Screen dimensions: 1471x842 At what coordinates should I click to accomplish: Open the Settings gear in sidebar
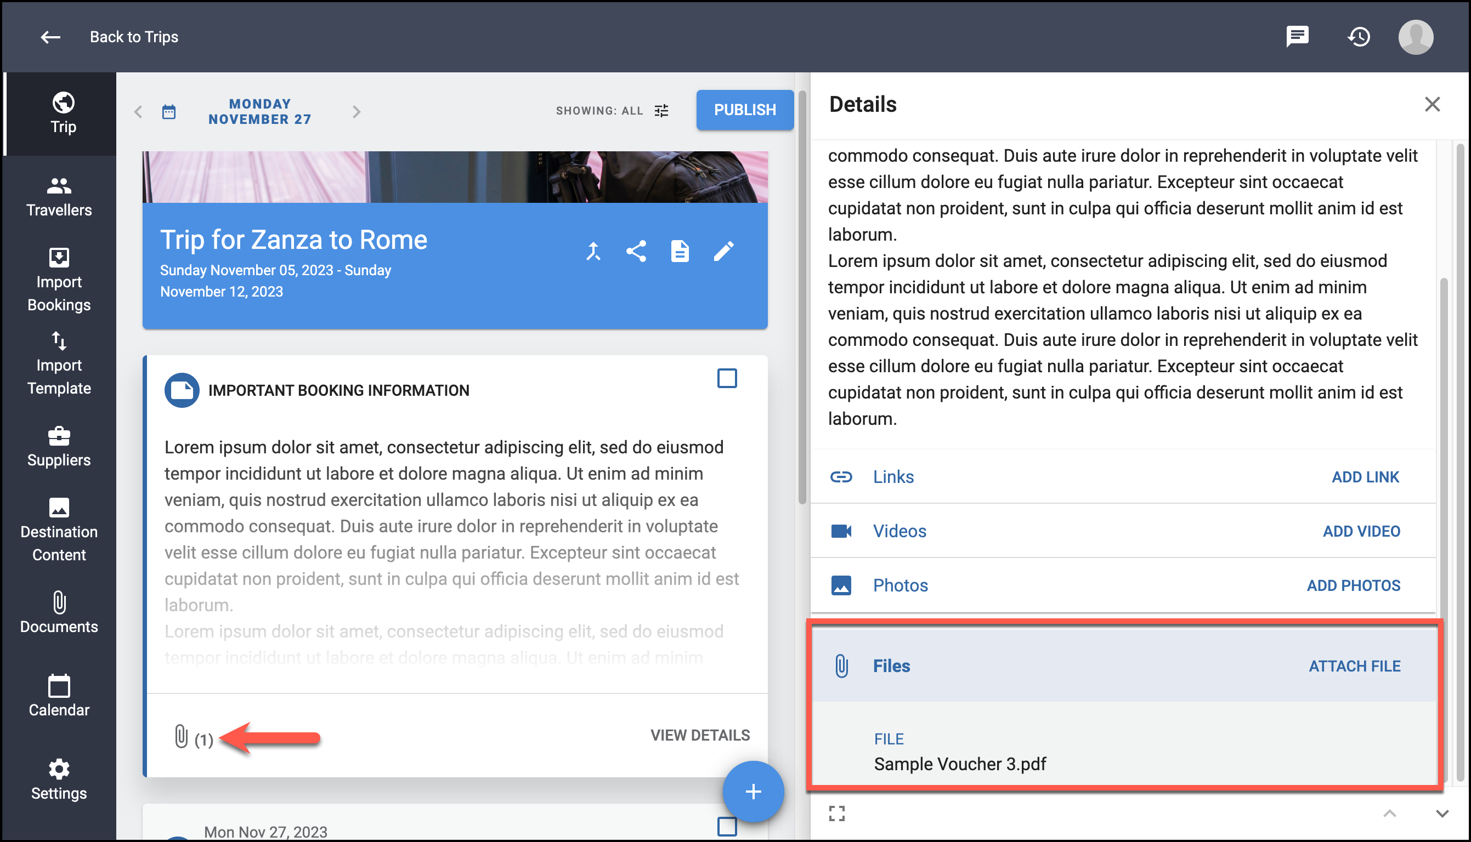[59, 780]
